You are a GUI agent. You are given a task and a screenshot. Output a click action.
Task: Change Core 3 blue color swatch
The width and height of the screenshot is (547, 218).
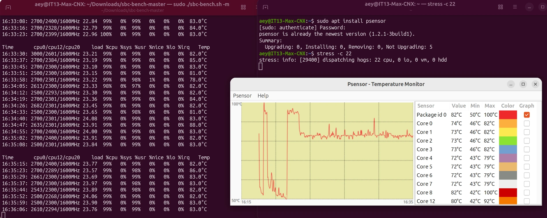(508, 149)
